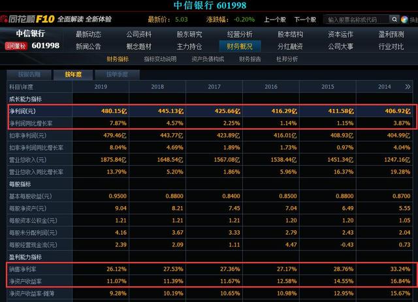
Task: Click the 盈利能力指标 section heading
Action: pyautogui.click(x=25, y=257)
